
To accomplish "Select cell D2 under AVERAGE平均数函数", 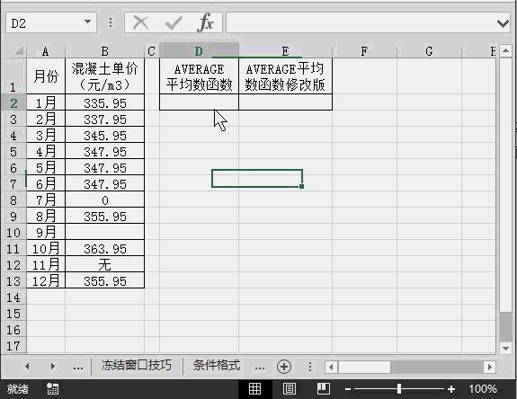I will coord(199,102).
